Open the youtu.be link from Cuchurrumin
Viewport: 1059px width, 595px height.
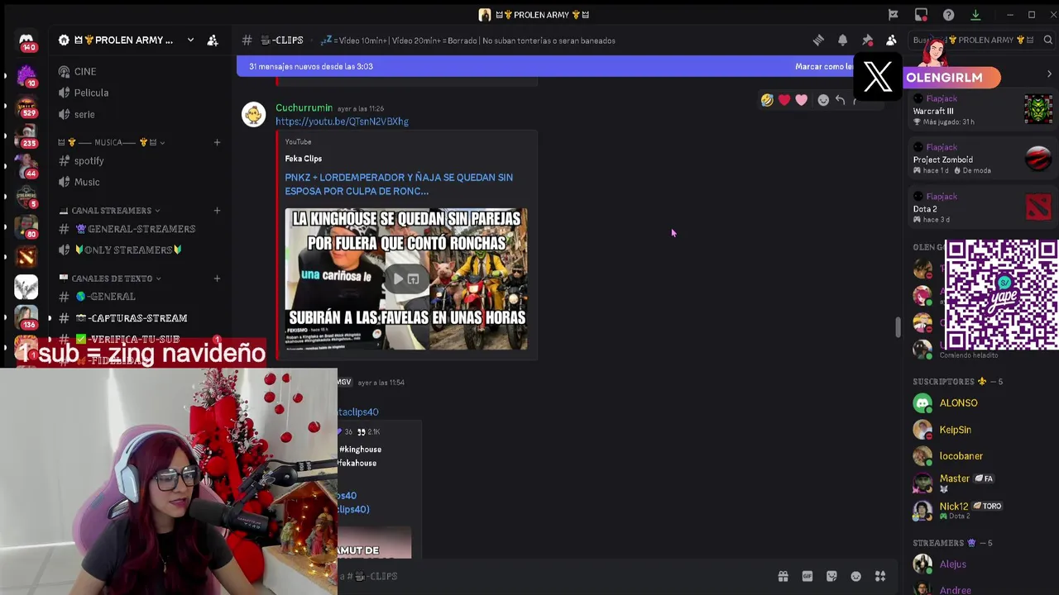(x=342, y=121)
